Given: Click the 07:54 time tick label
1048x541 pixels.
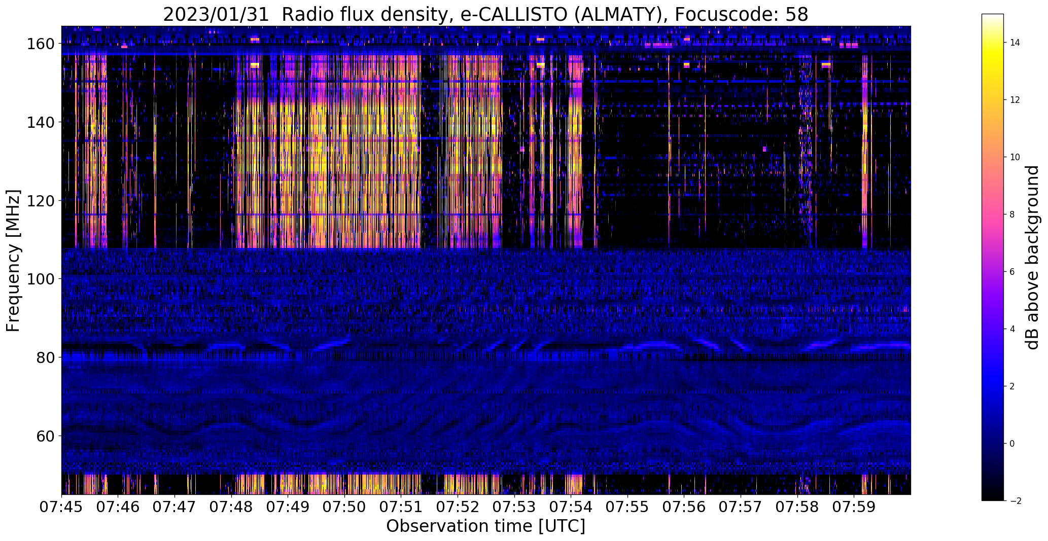Looking at the screenshot, I should pos(571,507).
